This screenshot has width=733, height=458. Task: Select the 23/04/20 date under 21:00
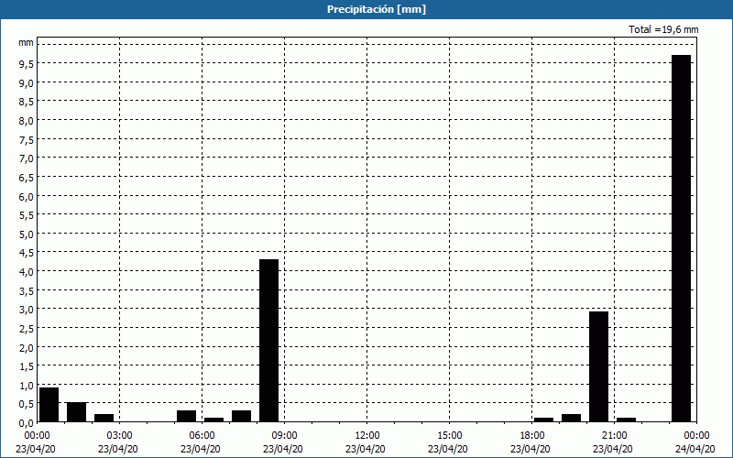pyautogui.click(x=613, y=449)
